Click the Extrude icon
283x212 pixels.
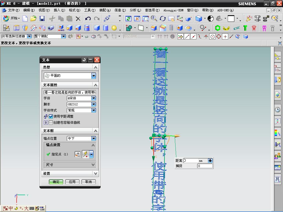point(16,28)
